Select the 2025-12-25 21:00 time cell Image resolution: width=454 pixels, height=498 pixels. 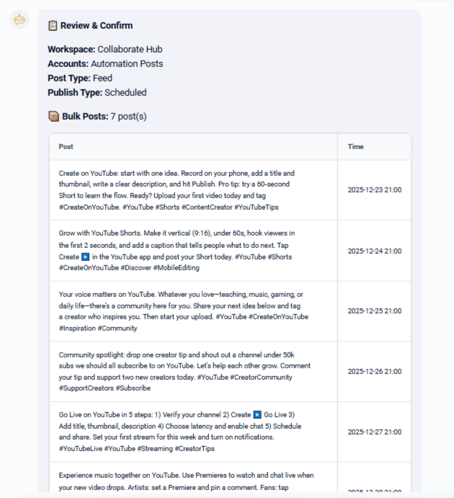pos(374,311)
